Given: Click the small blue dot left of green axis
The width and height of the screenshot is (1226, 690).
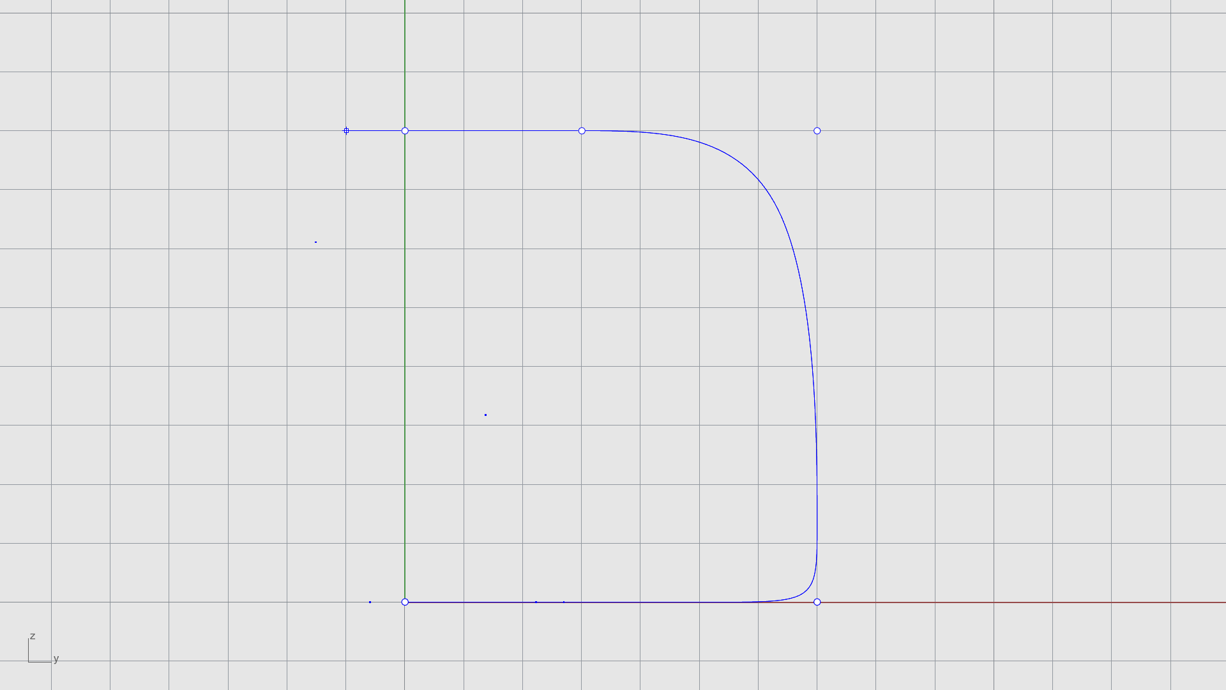Looking at the screenshot, I should tap(315, 242).
